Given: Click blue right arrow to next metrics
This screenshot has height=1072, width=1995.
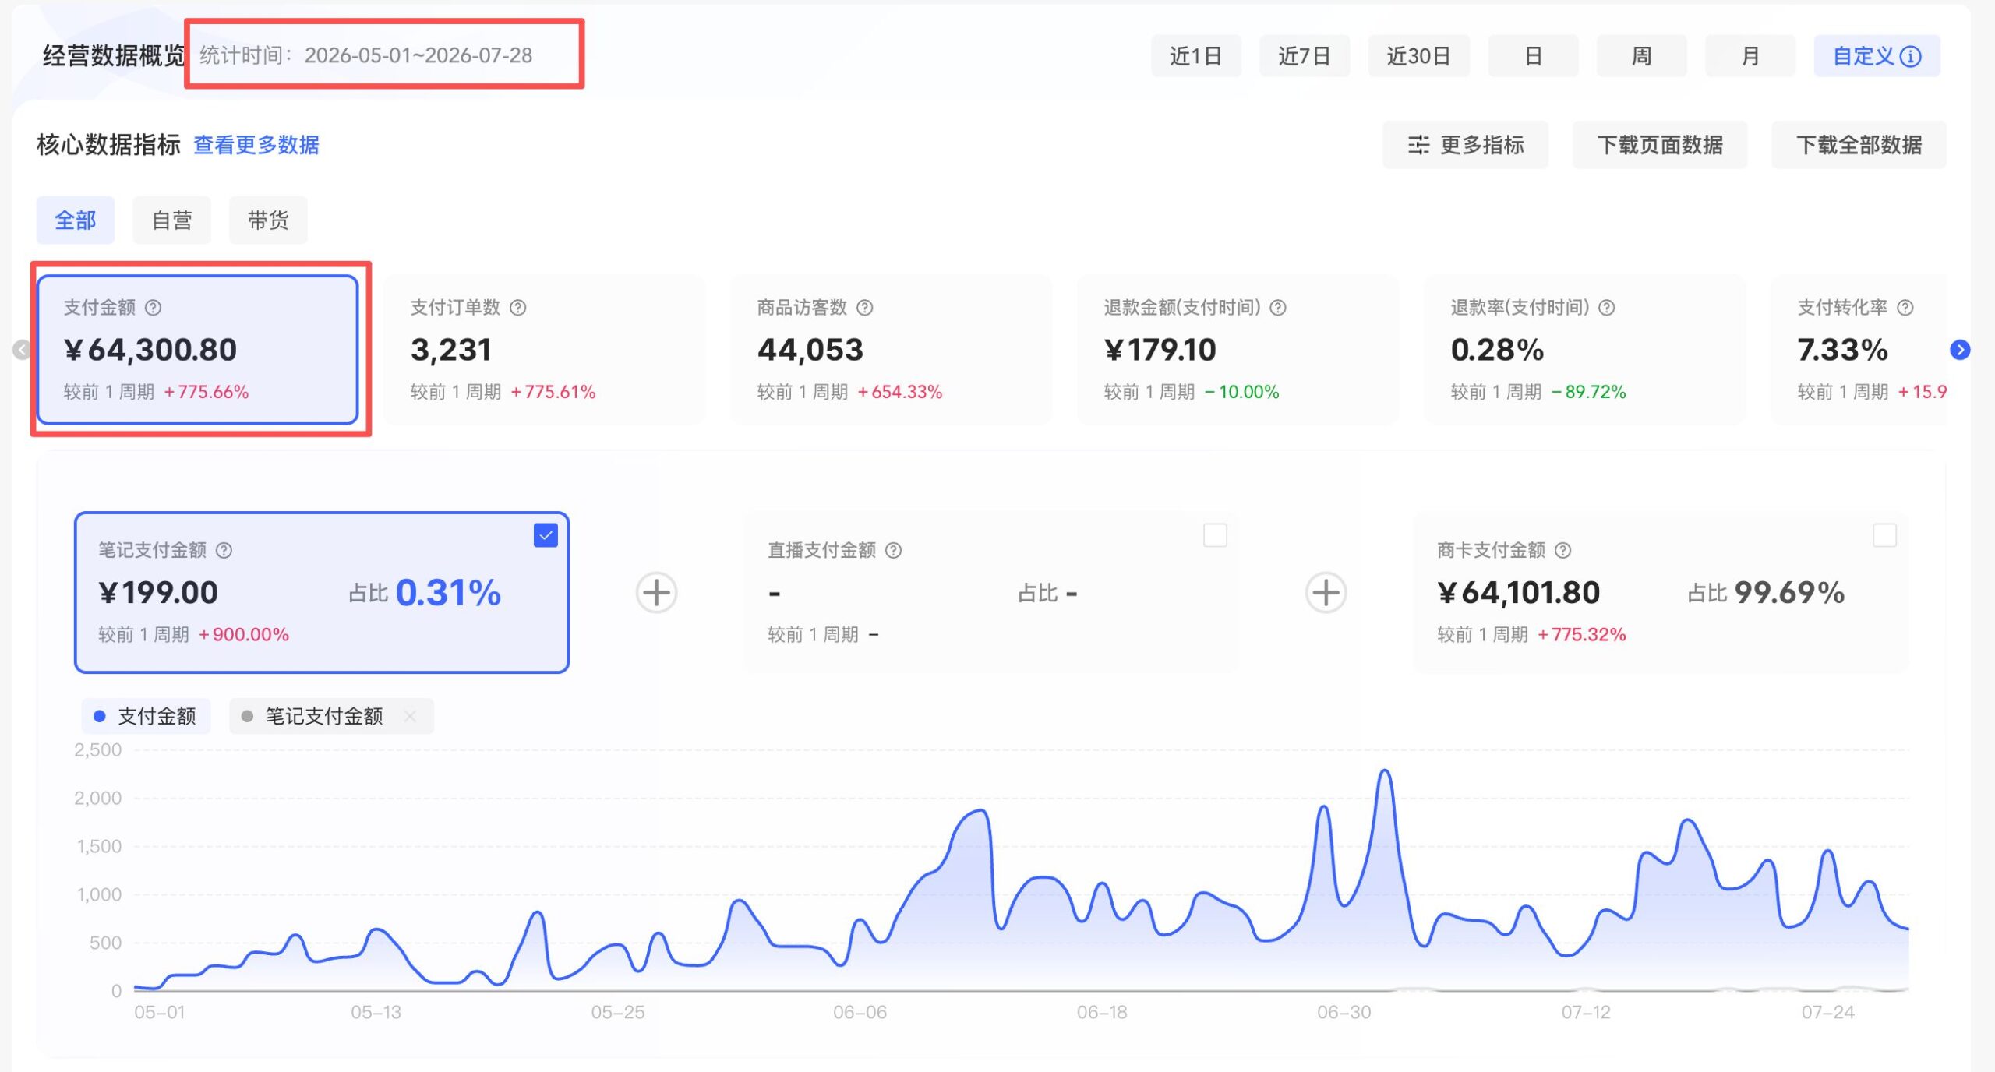Looking at the screenshot, I should (x=1960, y=350).
